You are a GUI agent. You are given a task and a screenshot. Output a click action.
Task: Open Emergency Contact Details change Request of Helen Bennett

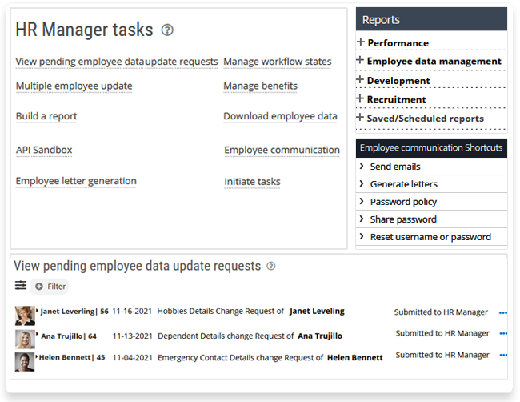pyautogui.click(x=270, y=357)
